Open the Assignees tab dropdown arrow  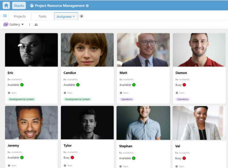click(x=74, y=16)
